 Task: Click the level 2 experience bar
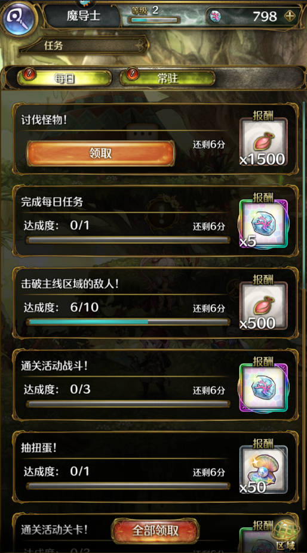(155, 20)
